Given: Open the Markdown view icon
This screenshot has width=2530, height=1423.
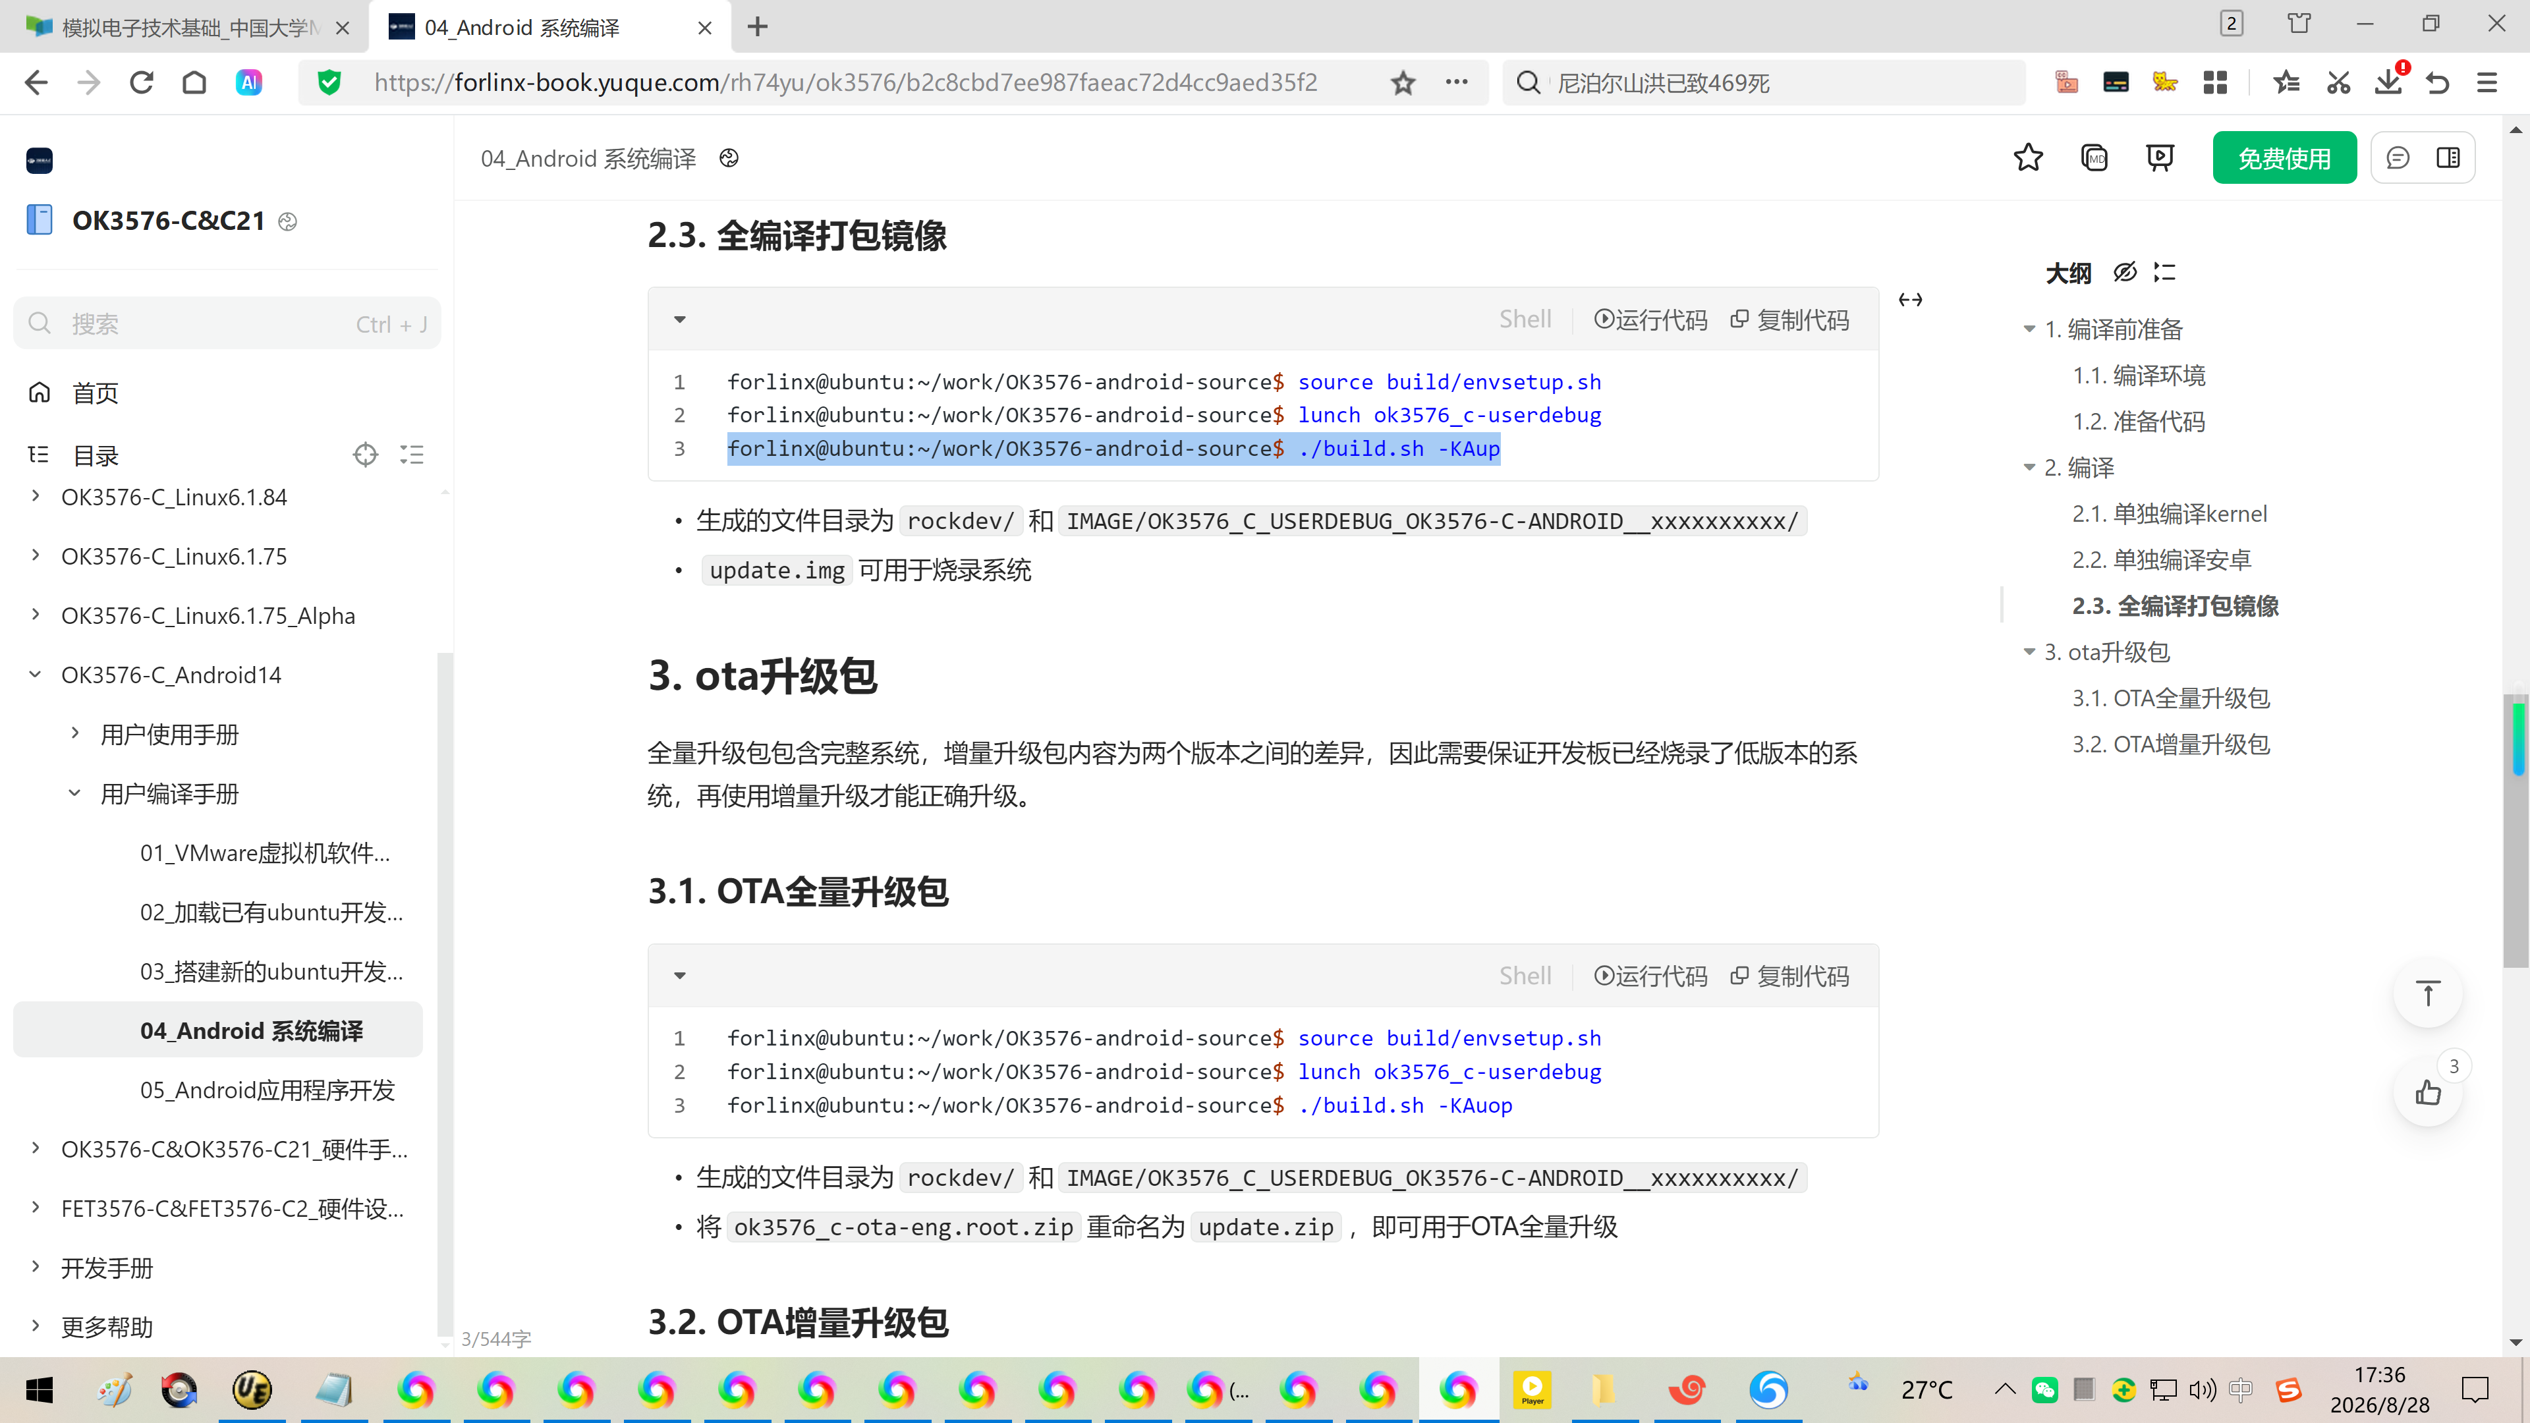Looking at the screenshot, I should tap(2094, 157).
